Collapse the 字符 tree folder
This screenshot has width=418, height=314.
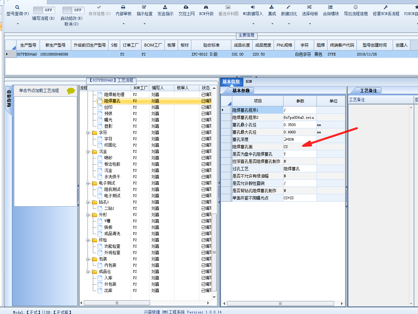click(88, 133)
